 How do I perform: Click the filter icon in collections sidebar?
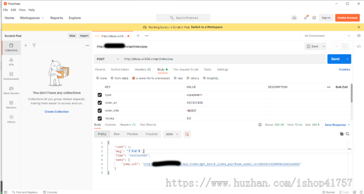click(x=34, y=45)
